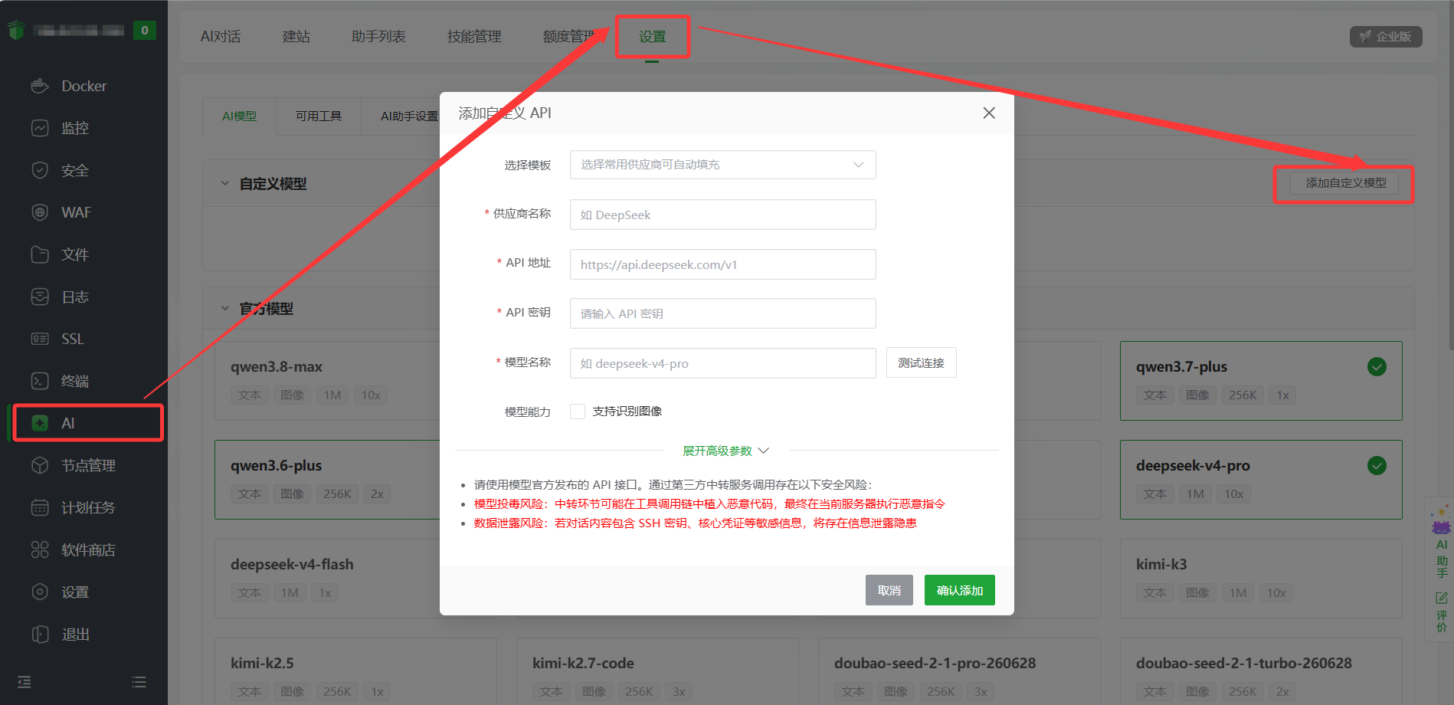Switch to the 技能管理 tab
The image size is (1454, 705).
[x=474, y=37]
